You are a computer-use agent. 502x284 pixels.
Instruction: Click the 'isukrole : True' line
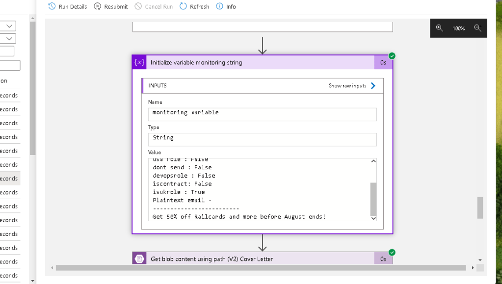pos(179,192)
